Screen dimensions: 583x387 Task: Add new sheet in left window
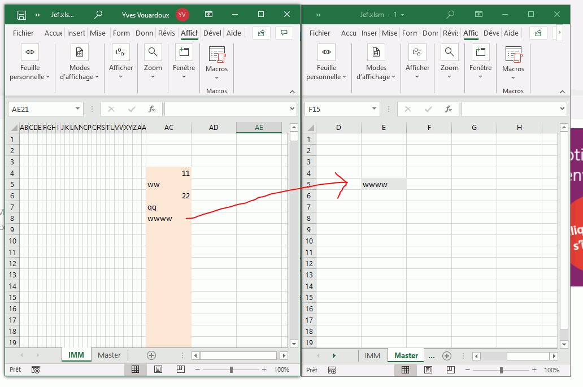(x=151, y=355)
